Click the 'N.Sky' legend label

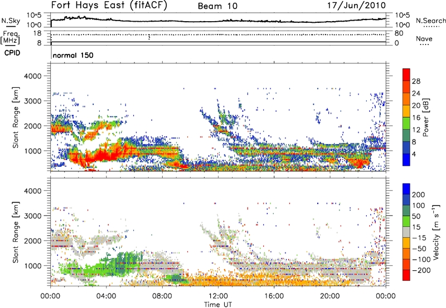tap(11, 21)
